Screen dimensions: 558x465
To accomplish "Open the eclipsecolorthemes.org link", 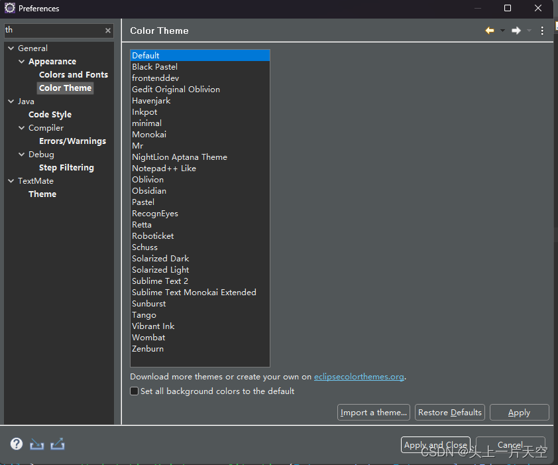I will [359, 377].
